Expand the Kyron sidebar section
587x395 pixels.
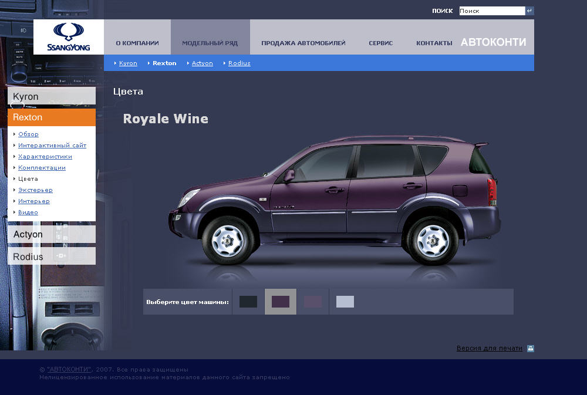coord(52,96)
